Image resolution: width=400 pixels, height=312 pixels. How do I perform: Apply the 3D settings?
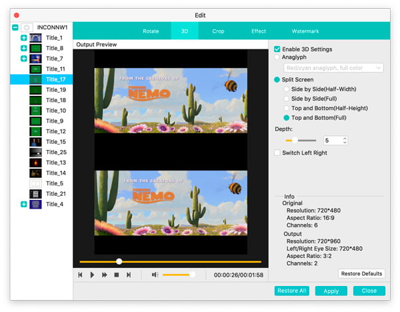coord(331,291)
